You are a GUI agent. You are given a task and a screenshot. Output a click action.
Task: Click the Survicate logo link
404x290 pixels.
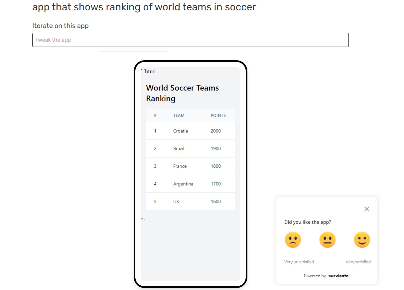[x=338, y=276]
